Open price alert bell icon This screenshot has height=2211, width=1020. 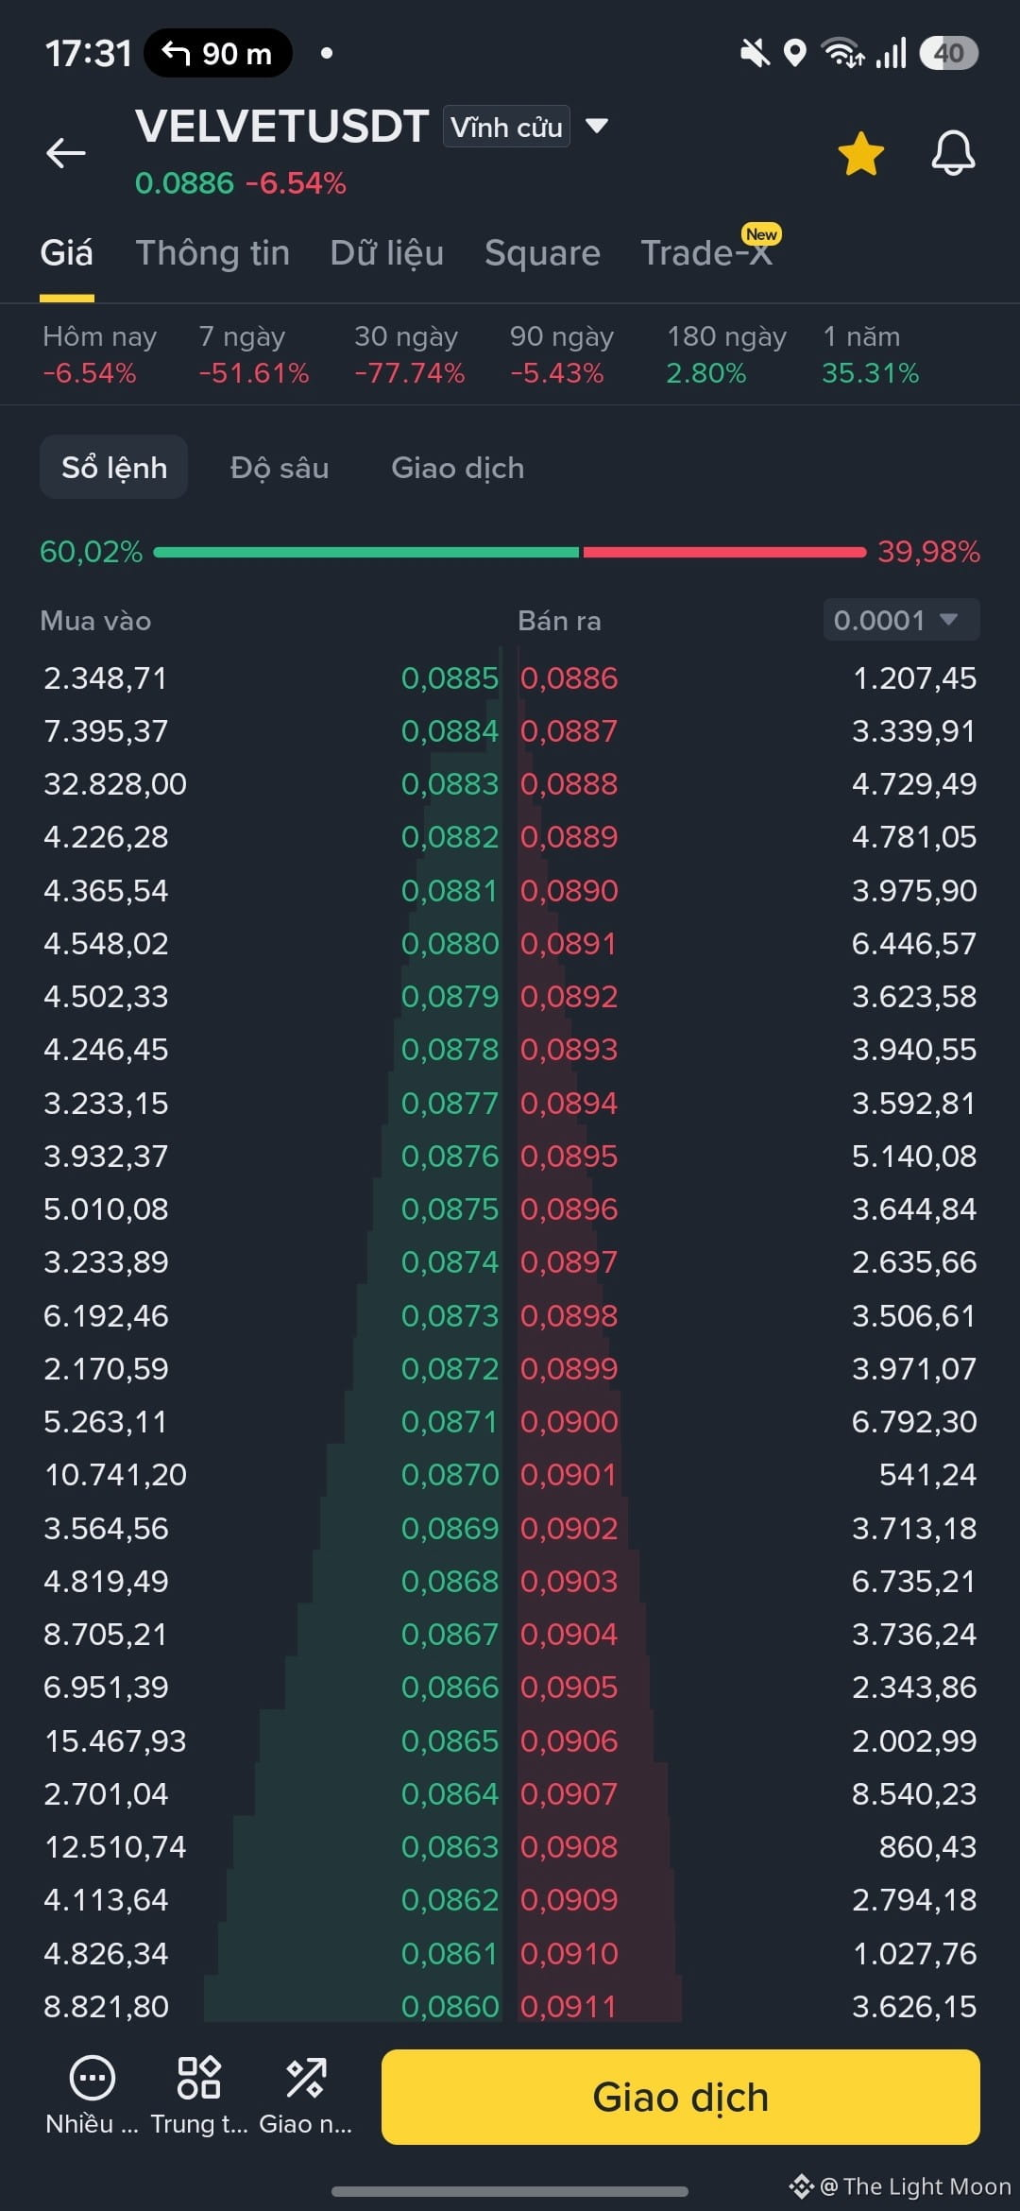click(x=953, y=153)
